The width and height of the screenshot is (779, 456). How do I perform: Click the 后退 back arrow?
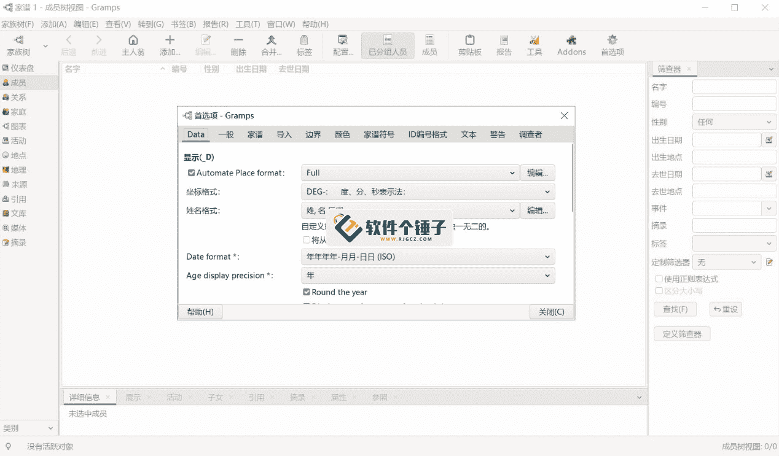(69, 45)
